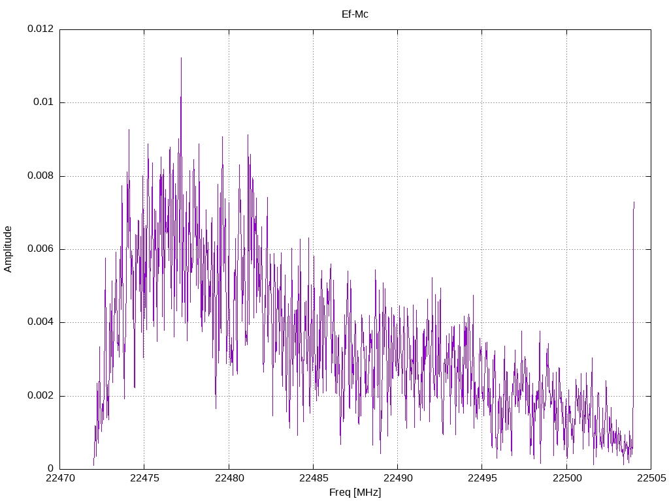Click y-axis tick value 0.004

(x=41, y=322)
